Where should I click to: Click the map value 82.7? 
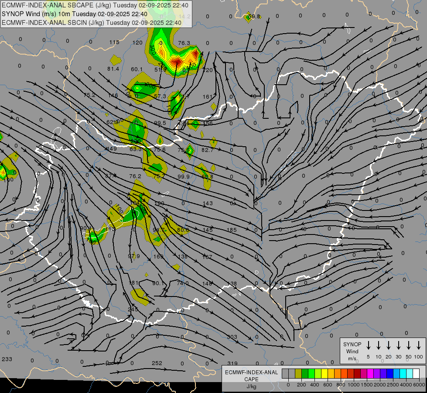click(208, 150)
